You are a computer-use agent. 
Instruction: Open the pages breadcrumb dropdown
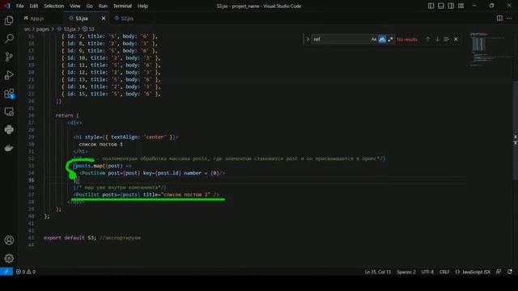coord(43,29)
